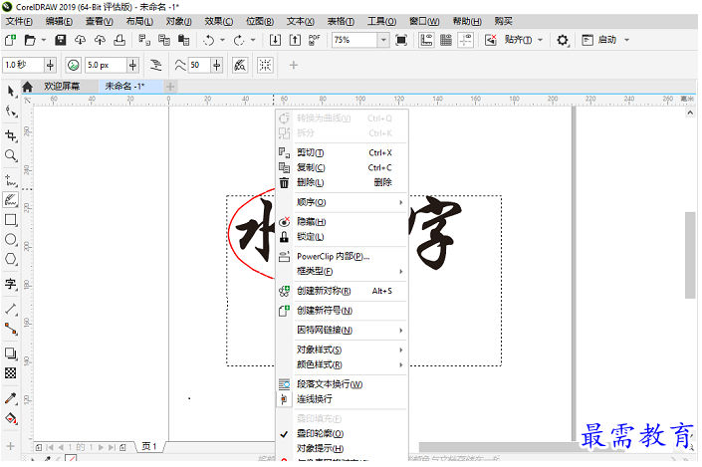This screenshot has width=702, height=467.
Task: Open the zoom level 75% dropdown
Action: tap(383, 40)
